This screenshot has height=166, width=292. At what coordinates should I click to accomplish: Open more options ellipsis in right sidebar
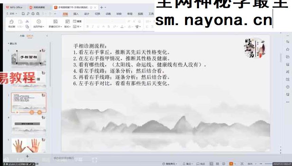[x=288, y=102]
